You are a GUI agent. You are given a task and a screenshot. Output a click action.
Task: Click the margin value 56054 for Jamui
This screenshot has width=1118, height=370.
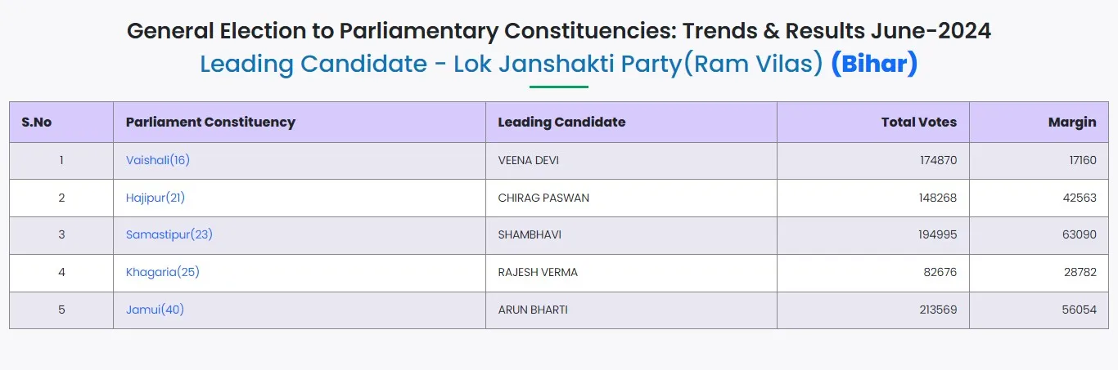(x=1080, y=310)
